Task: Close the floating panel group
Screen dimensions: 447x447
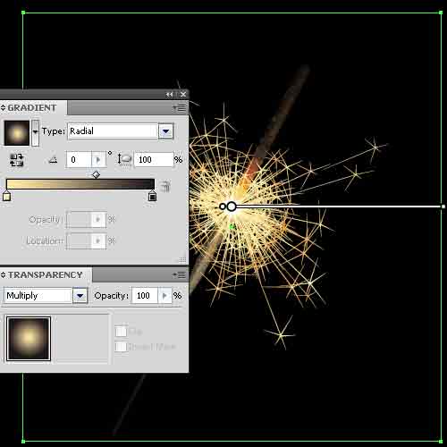Action: coord(183,95)
